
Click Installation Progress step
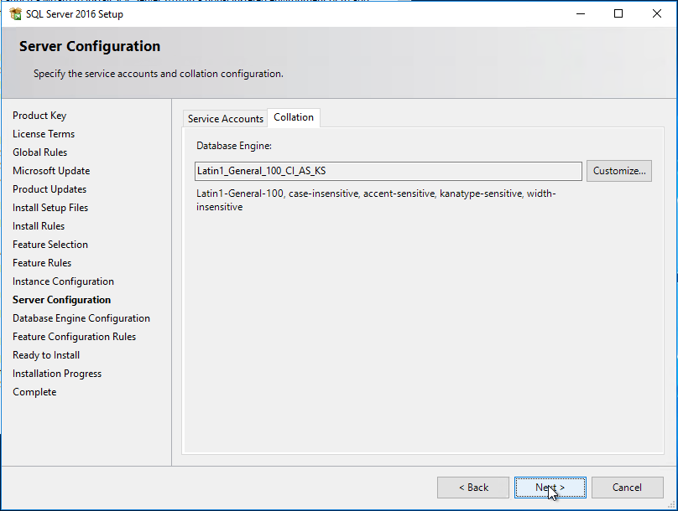pyautogui.click(x=57, y=374)
